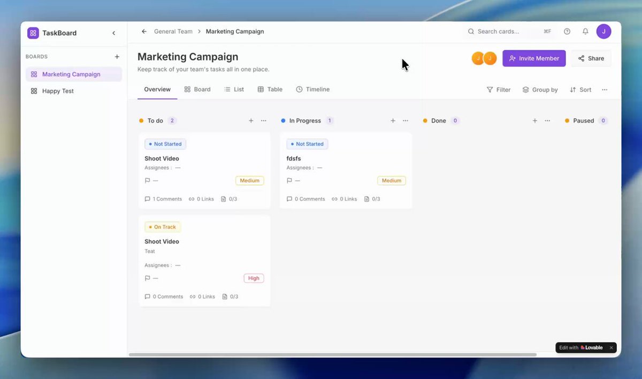
Task: Add a card to the To do column
Action: pyautogui.click(x=251, y=121)
